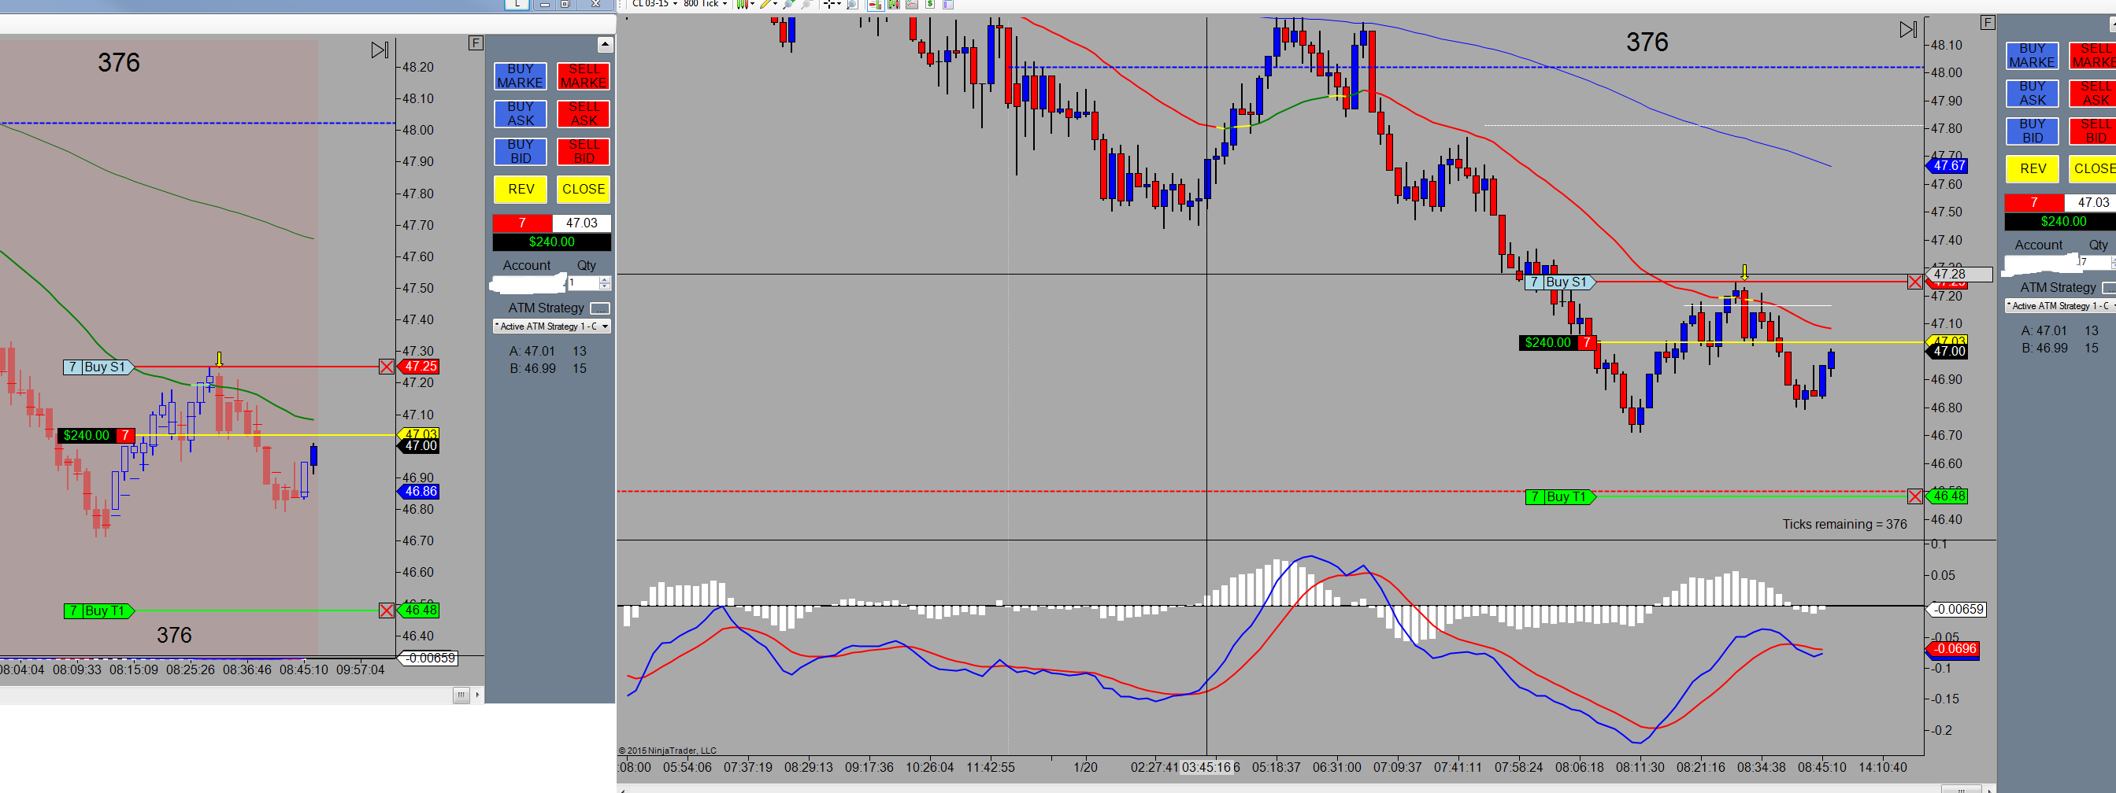The height and width of the screenshot is (793, 2116).
Task: Open bar style dropdown arrow
Action: pos(752,3)
